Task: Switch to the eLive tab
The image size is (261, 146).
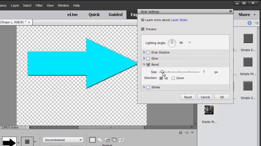Action: click(73, 15)
